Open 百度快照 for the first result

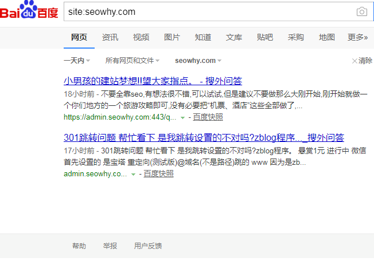208,117
